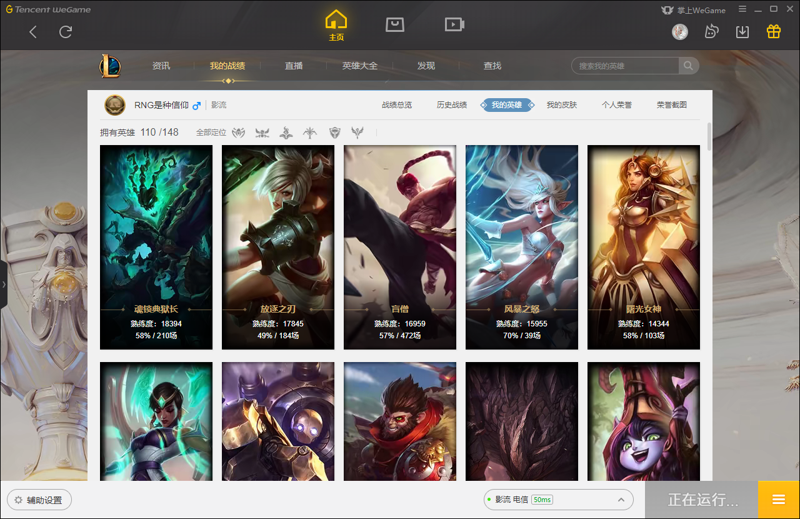Open the 曙光女神 hero card
Screen dimensions: 800x519
(644, 247)
